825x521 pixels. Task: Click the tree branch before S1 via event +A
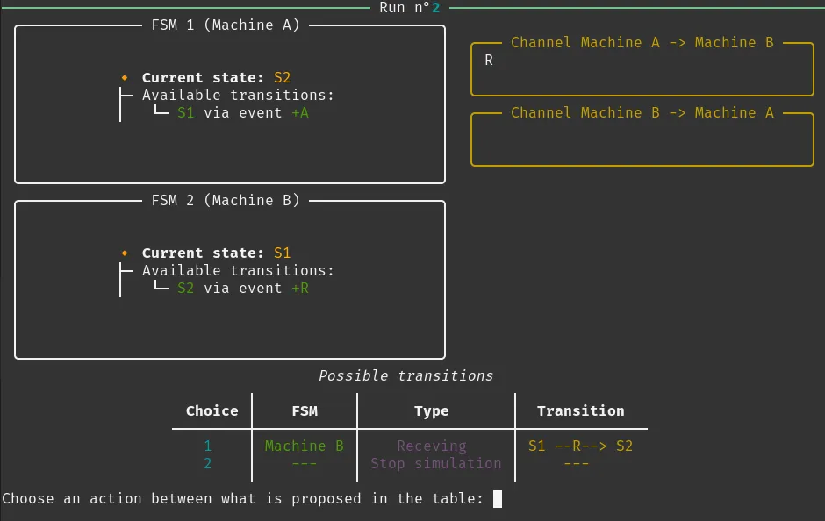click(161, 112)
